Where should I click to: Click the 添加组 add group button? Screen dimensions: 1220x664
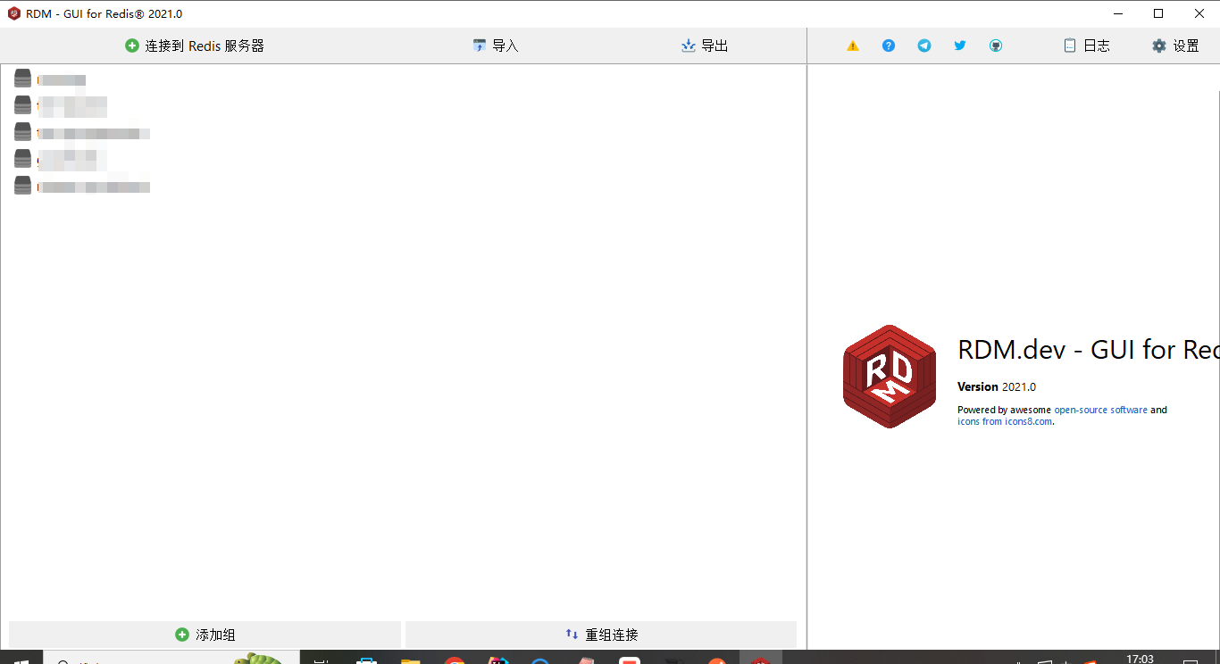(x=205, y=635)
